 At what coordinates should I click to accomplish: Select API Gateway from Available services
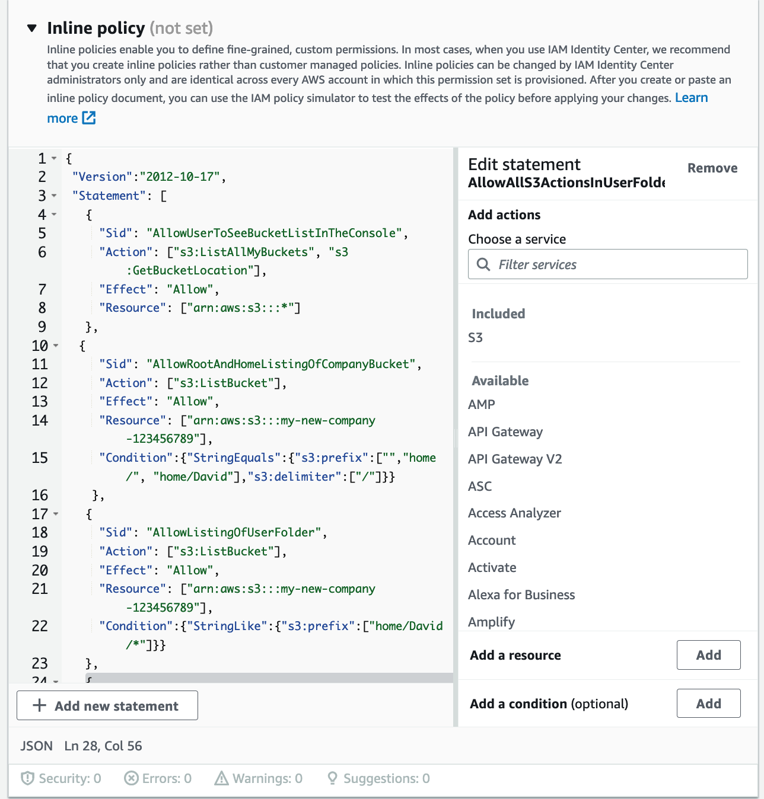[505, 432]
